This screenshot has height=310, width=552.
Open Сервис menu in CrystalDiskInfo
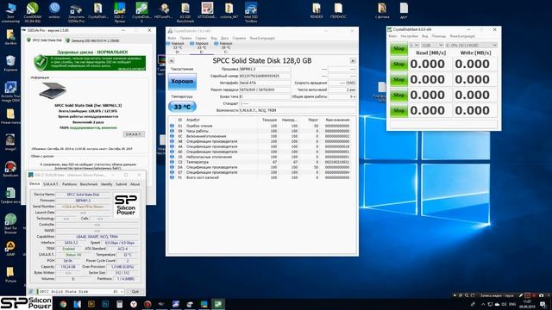[201, 38]
